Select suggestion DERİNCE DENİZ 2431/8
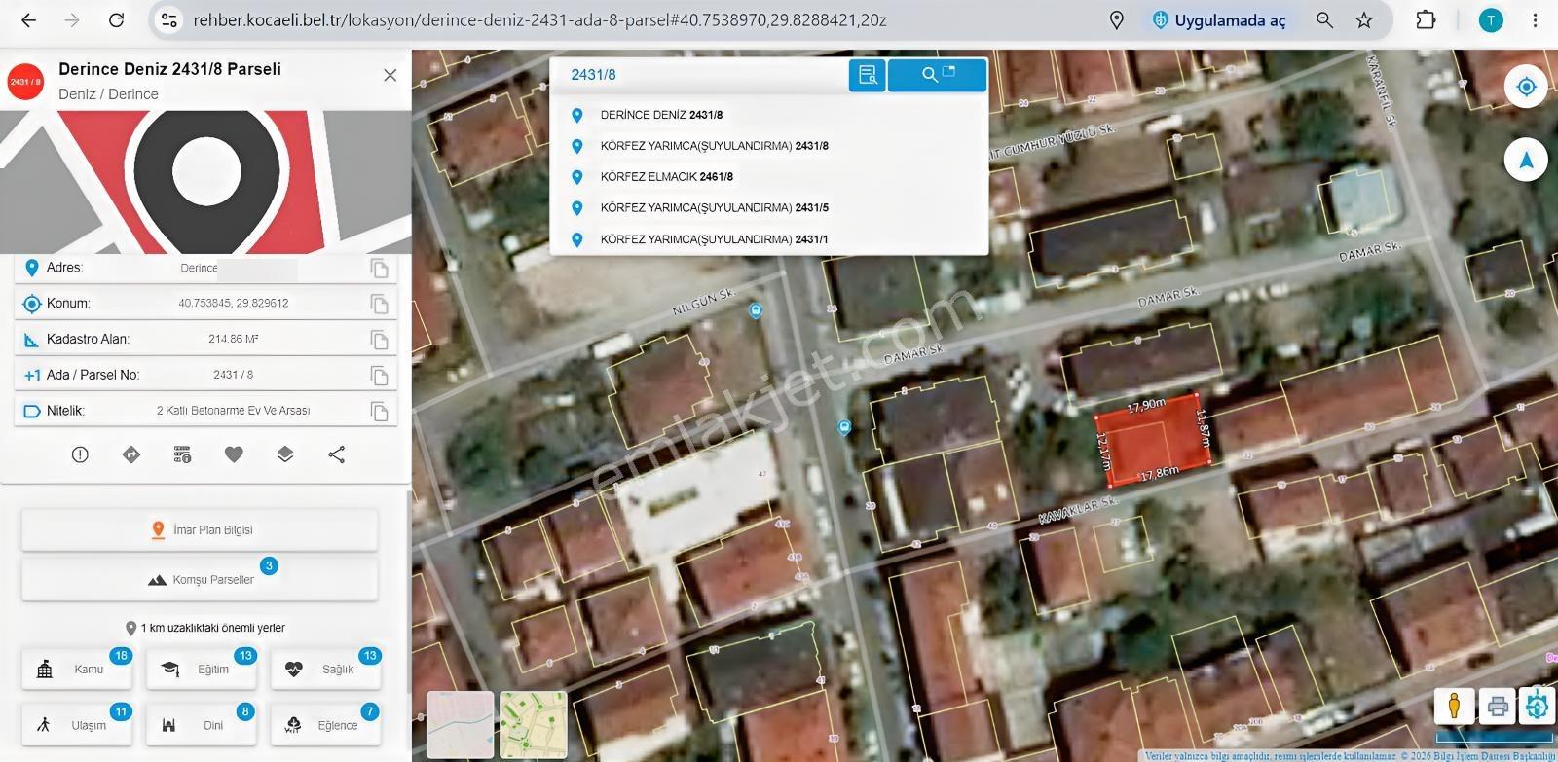This screenshot has height=762, width=1558. 769,115
